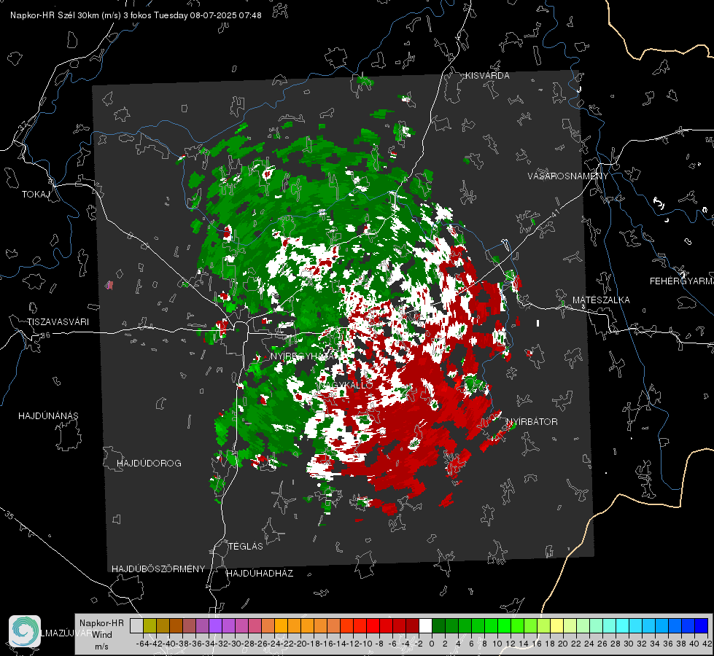
Task: Select the KISVÁRDA town label
Action: [487, 76]
